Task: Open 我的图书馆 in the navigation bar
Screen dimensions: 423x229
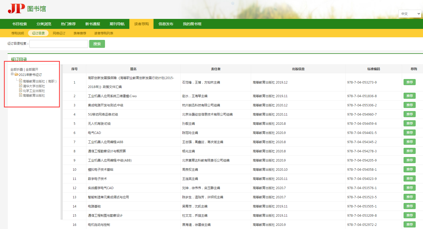Action: (x=192, y=24)
